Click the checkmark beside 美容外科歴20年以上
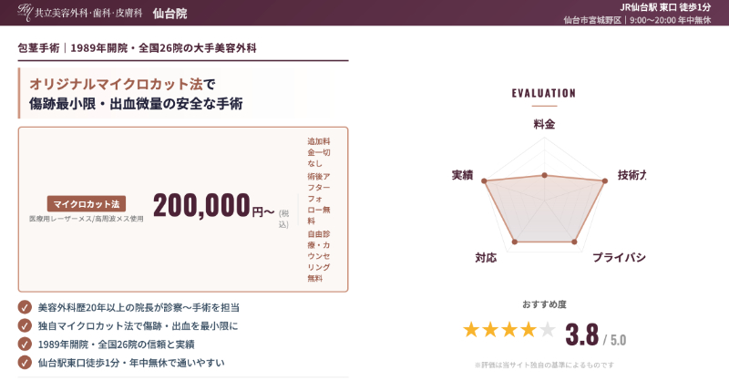729x381 pixels. tap(25, 308)
